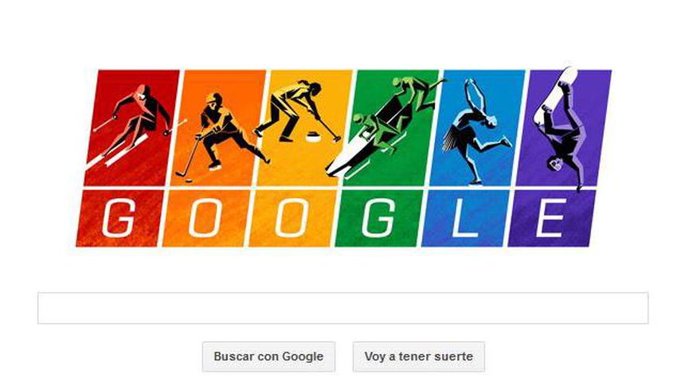
Task: Click the skier illustration on red panel
Action: [x=131, y=124]
